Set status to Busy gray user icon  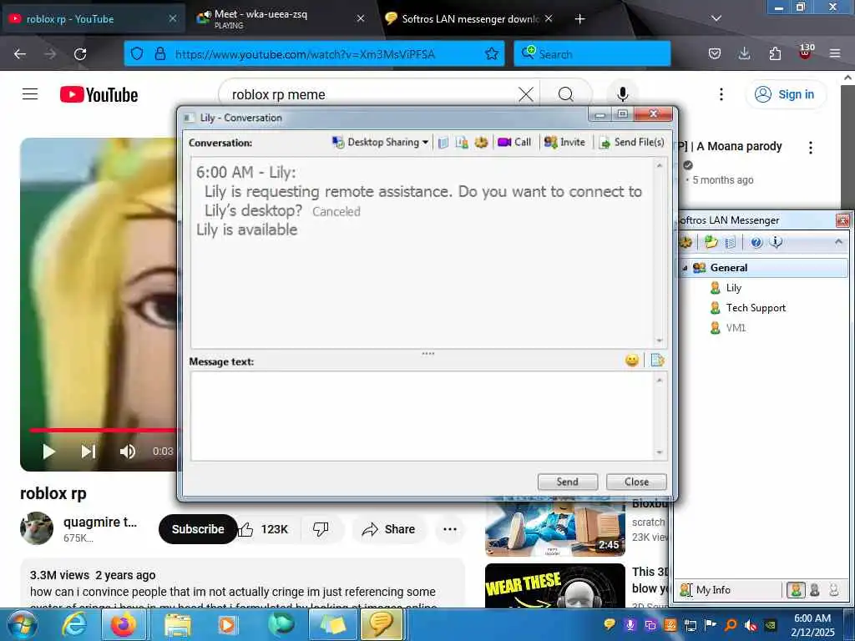[815, 590]
